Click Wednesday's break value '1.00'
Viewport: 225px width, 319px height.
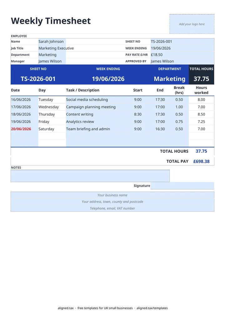179,107
